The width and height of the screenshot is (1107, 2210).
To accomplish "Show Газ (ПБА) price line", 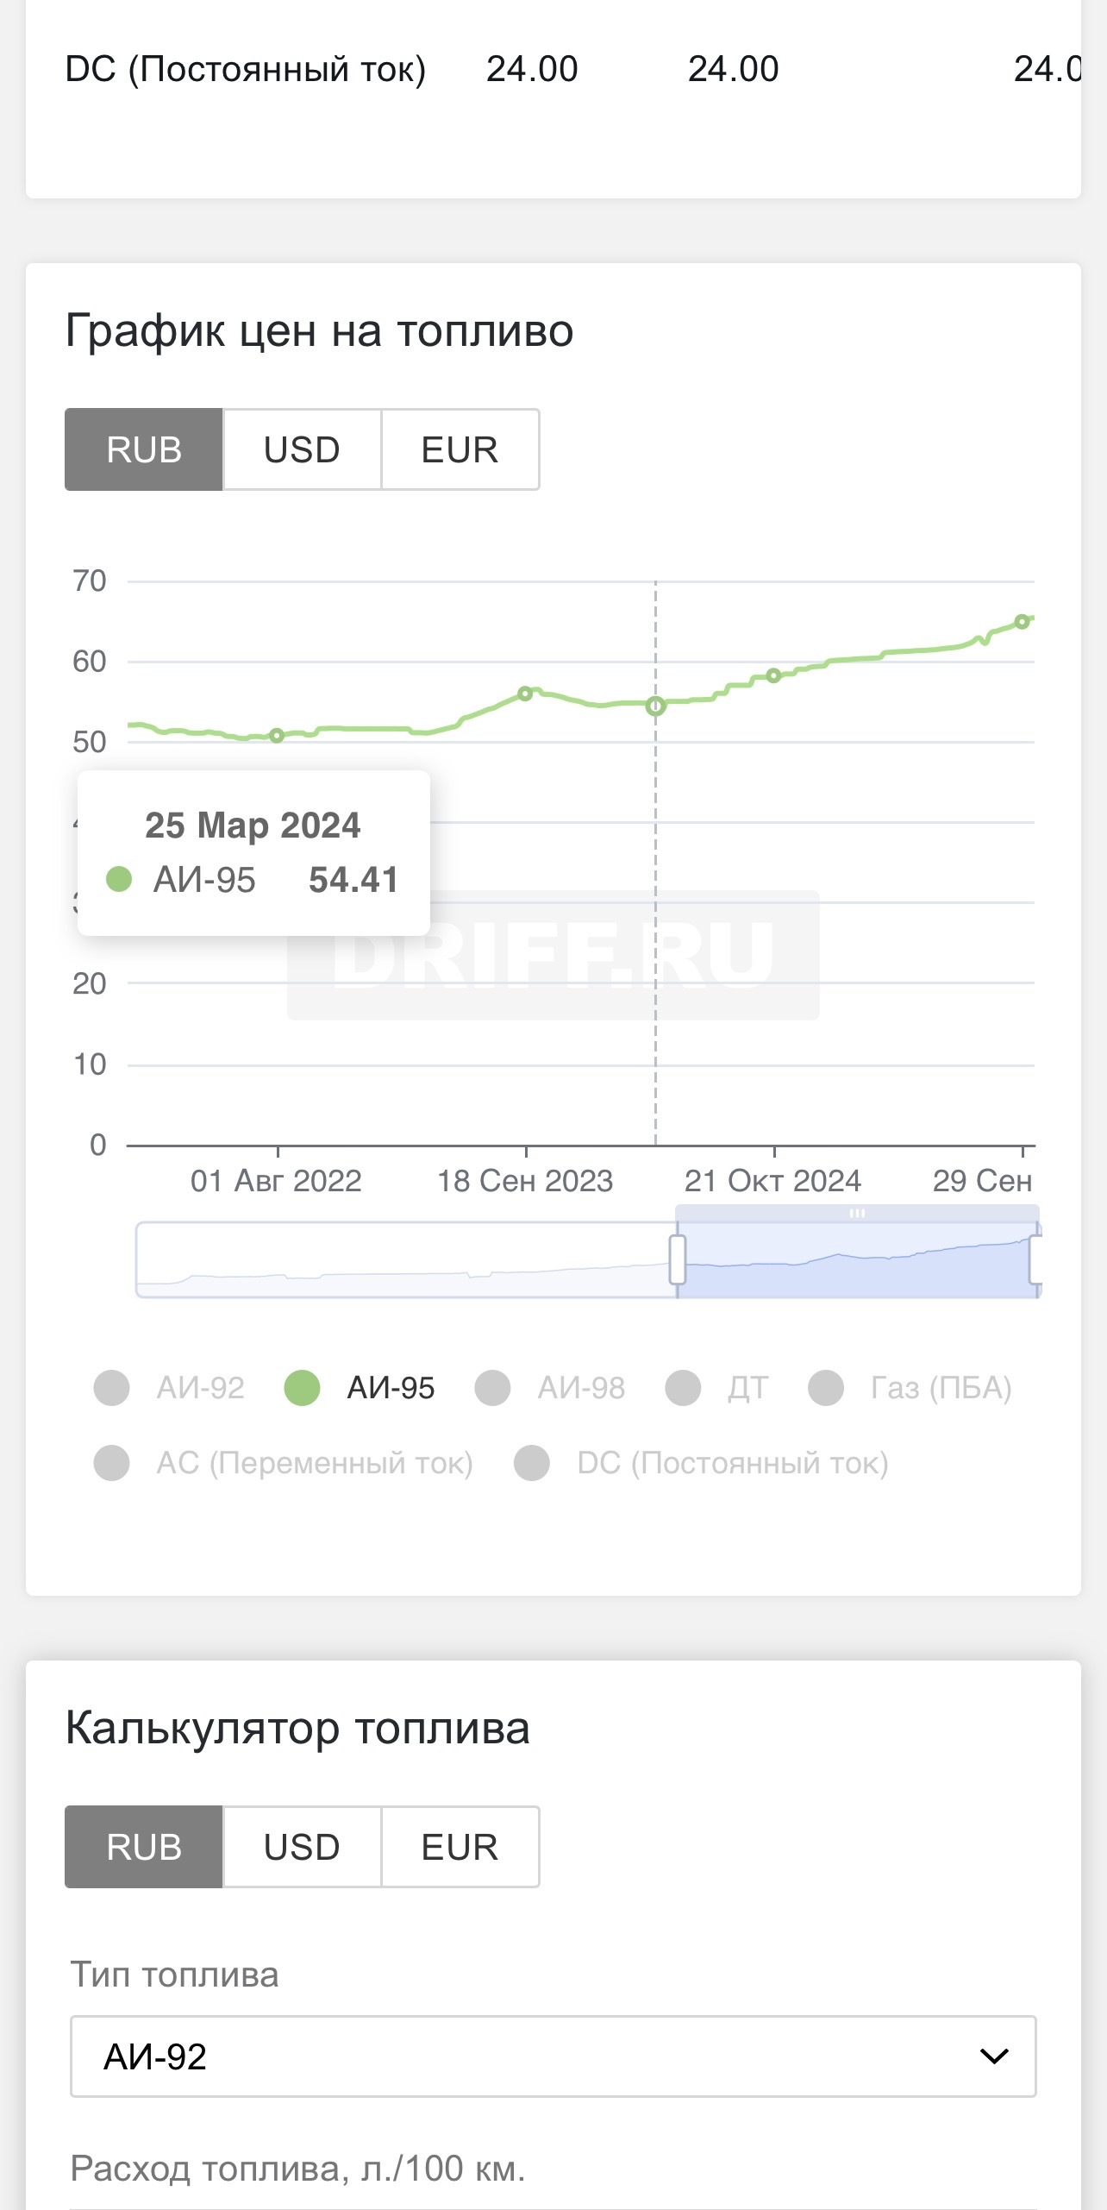I will click(x=826, y=1388).
